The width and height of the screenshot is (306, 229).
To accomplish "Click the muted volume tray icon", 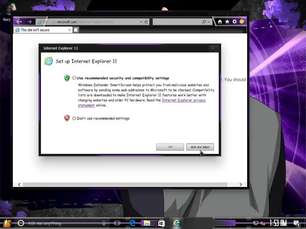I will 263,223.
